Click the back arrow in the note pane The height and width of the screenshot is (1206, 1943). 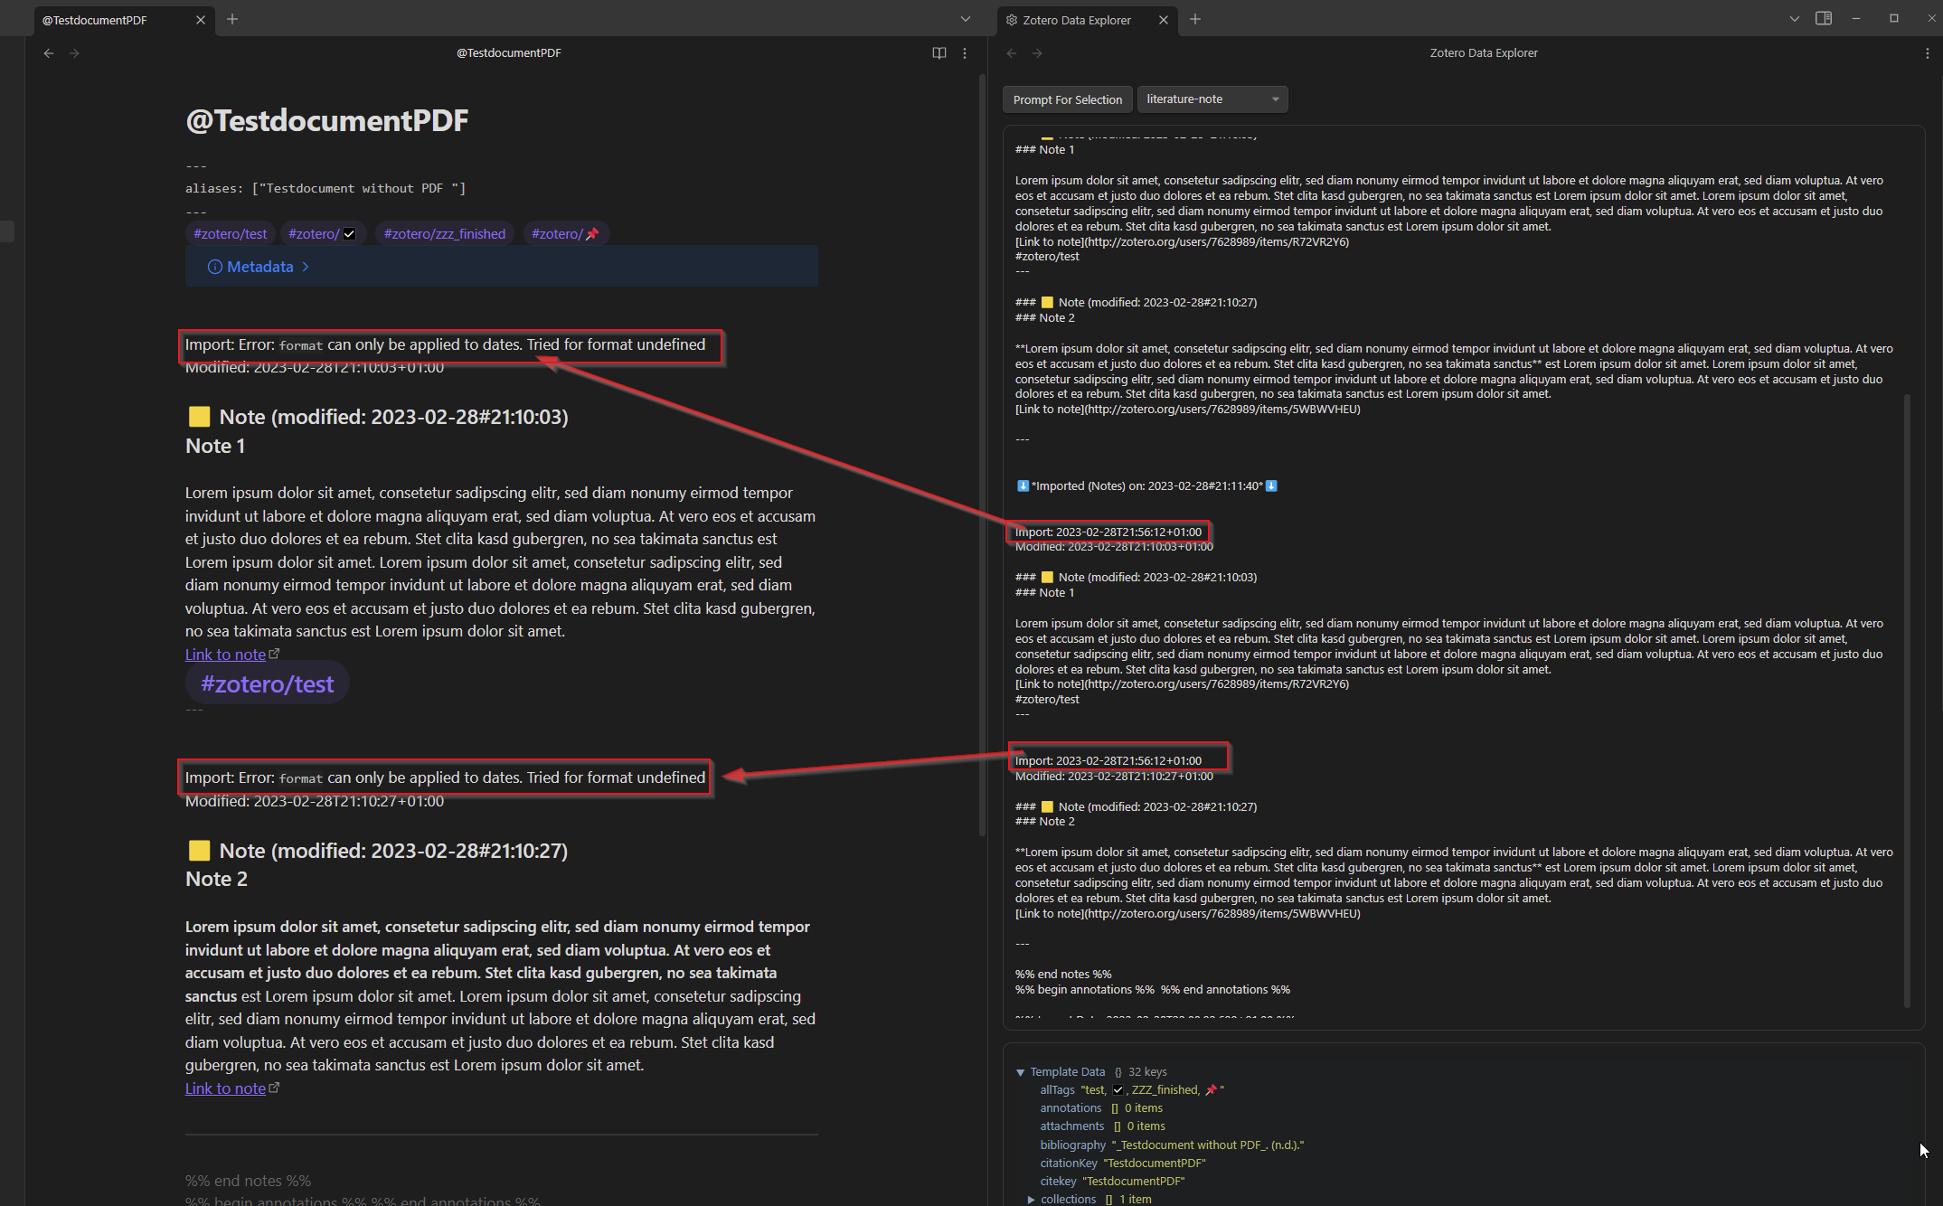tap(48, 53)
